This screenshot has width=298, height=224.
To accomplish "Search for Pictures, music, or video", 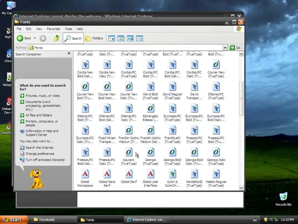I will [42, 96].
